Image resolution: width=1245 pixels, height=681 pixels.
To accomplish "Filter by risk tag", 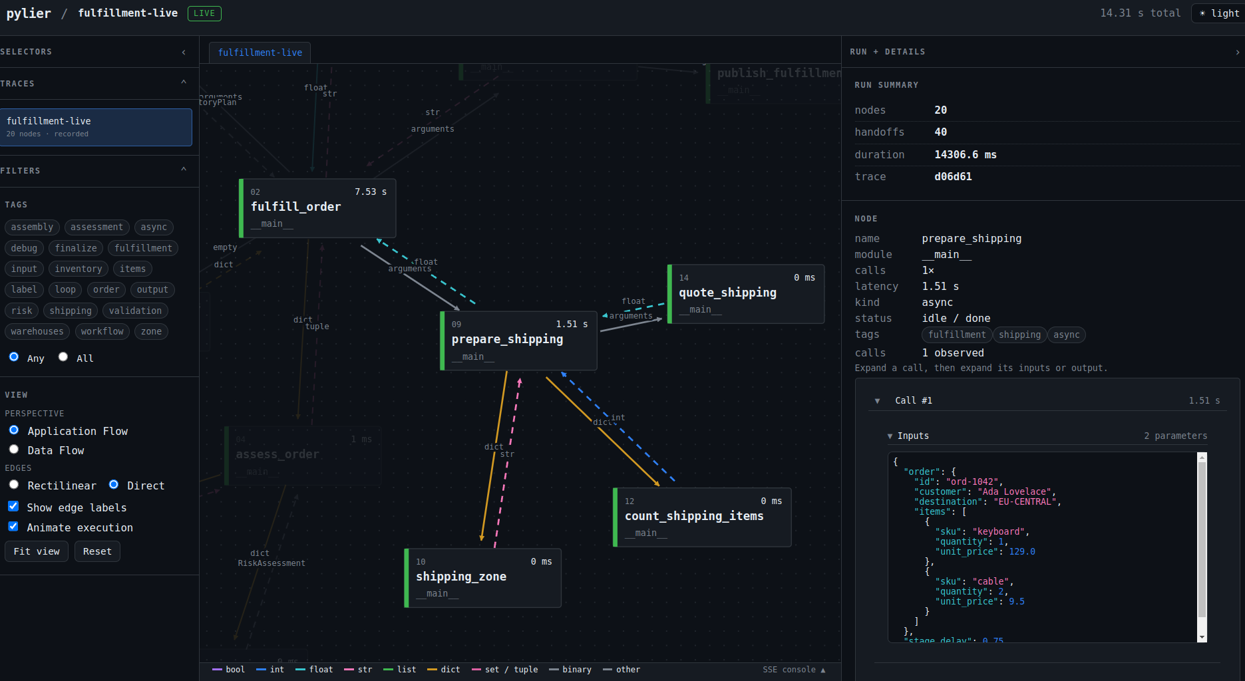I will pos(21,311).
